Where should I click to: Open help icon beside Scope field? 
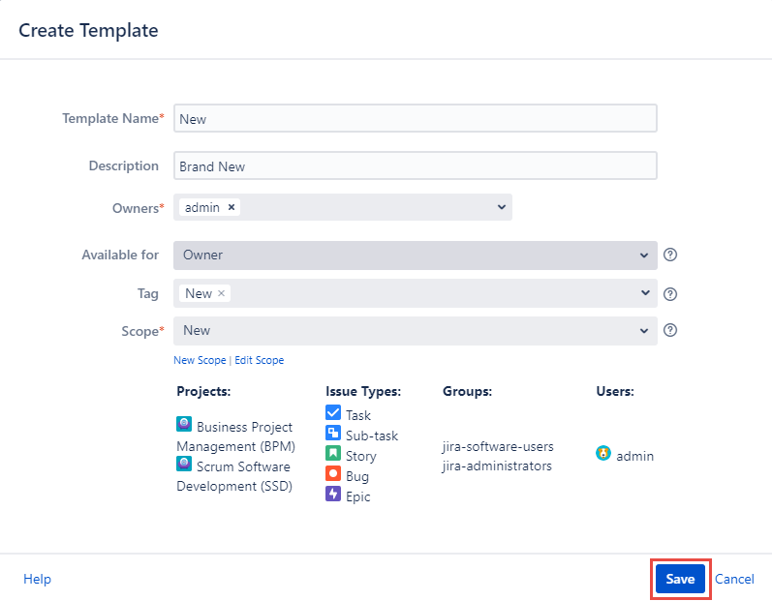coord(669,330)
